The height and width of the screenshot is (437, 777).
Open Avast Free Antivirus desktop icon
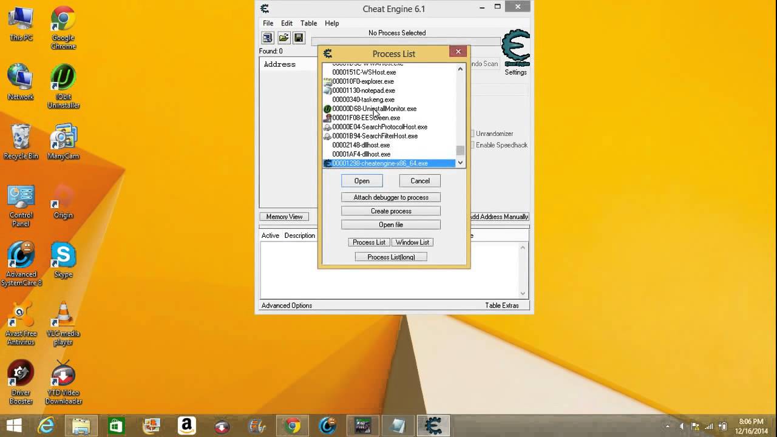point(21,324)
